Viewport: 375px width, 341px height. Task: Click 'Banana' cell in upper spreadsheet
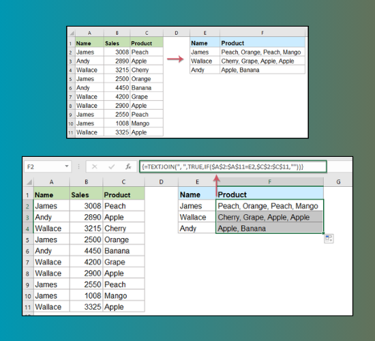click(x=147, y=88)
